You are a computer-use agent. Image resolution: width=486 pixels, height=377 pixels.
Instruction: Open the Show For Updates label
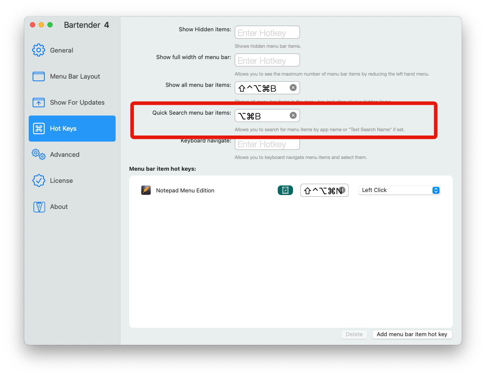point(77,102)
